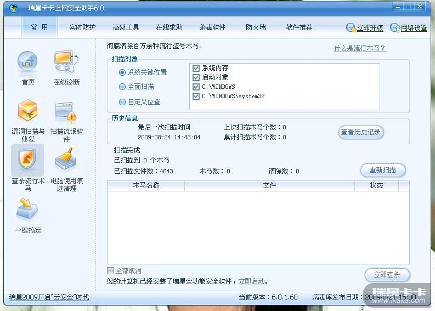
Task: Click the 已扫描文件数：4643 text
Action: (143, 171)
